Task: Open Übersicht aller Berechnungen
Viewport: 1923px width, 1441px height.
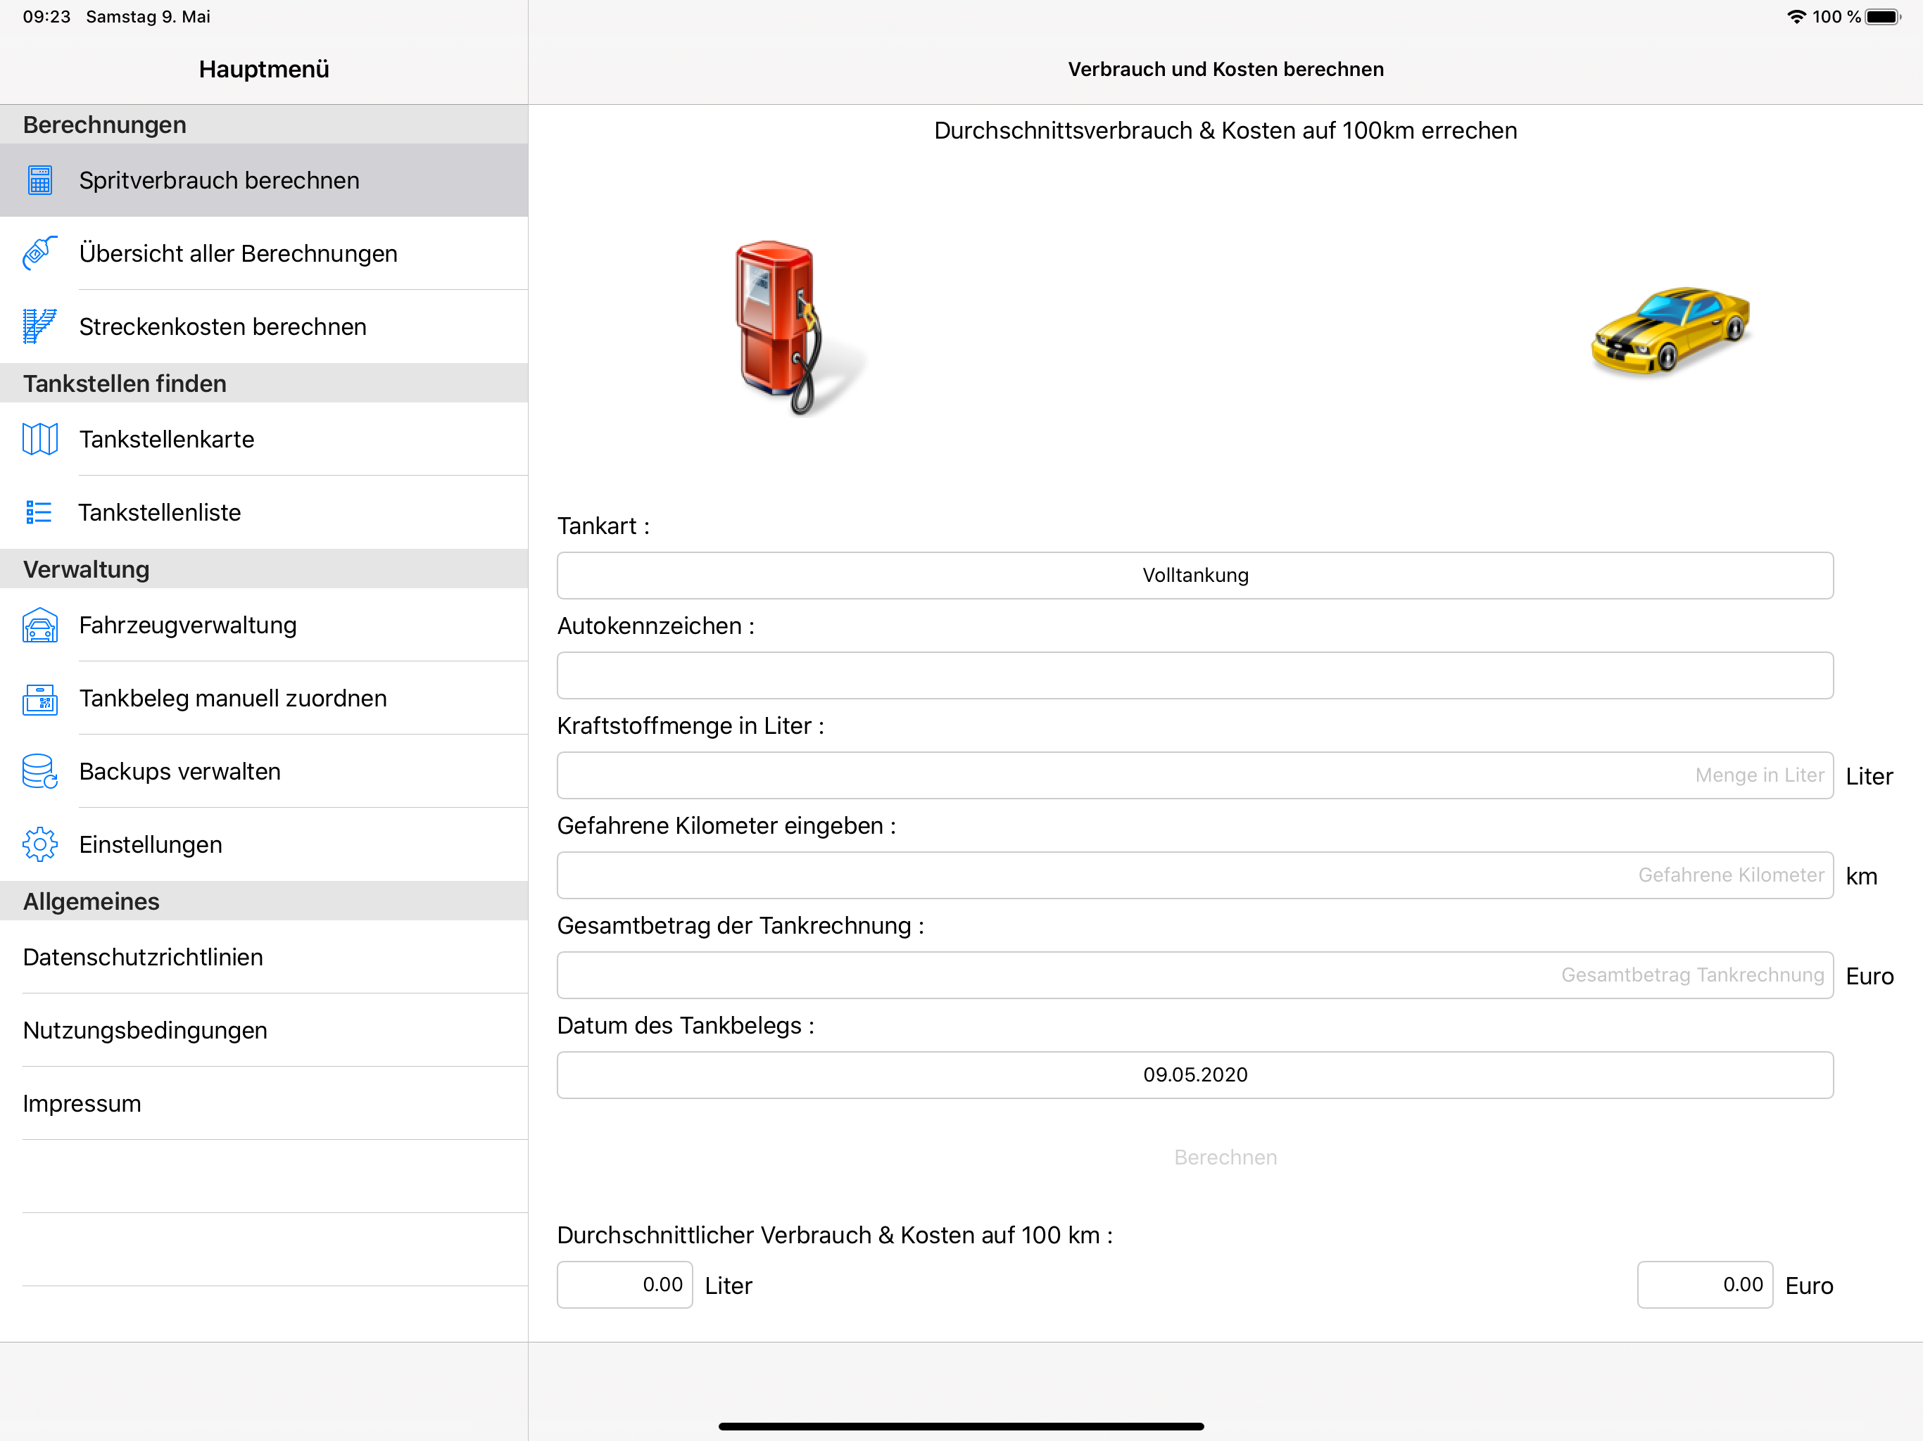Action: click(264, 253)
